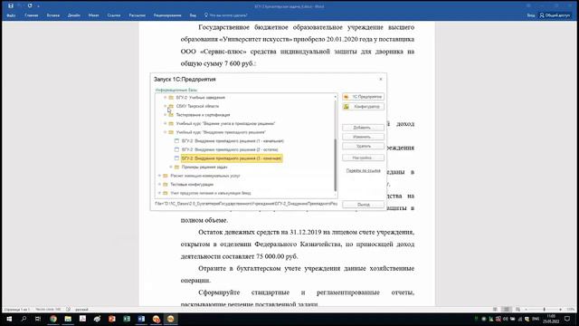This screenshot has width=579, height=326.
Task: Click the Выход button in launcher dialog
Action: [364, 205]
